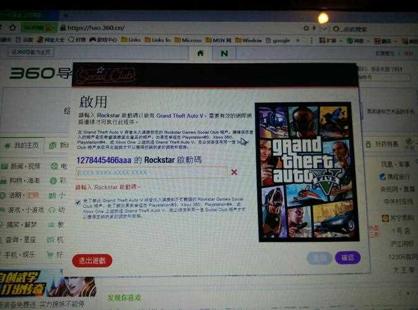Click the vertical three-dot menu in bookmarks bar

click(311, 40)
